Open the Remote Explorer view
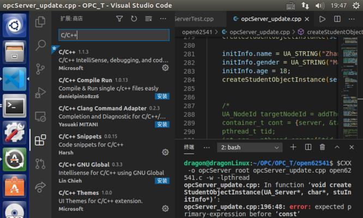The width and height of the screenshot is (363, 218). 40,117
